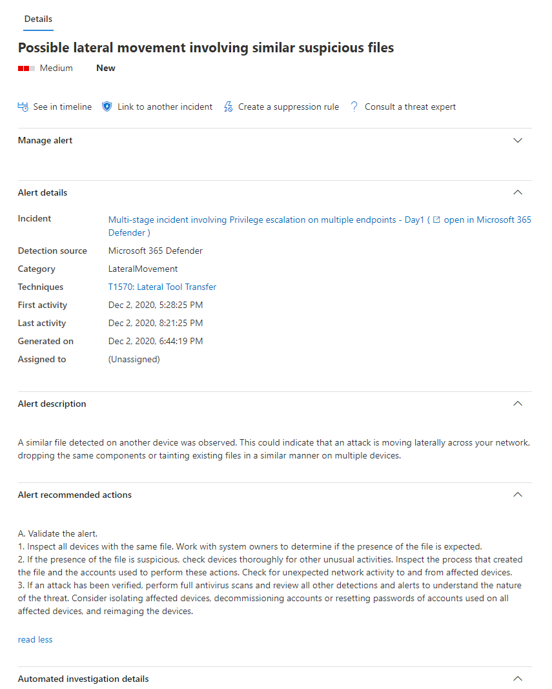
Task: Click See in timeline
Action: pos(63,107)
